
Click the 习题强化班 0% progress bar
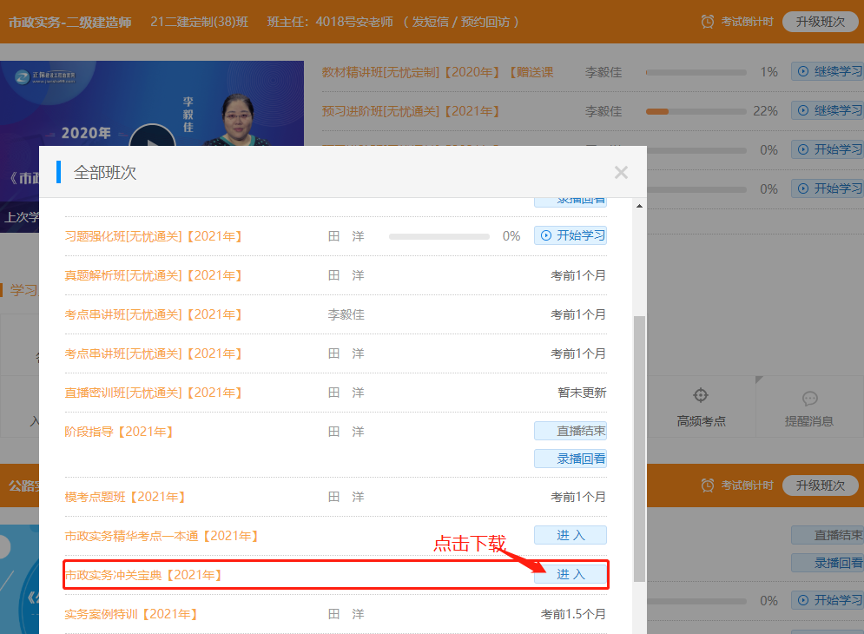coord(439,236)
